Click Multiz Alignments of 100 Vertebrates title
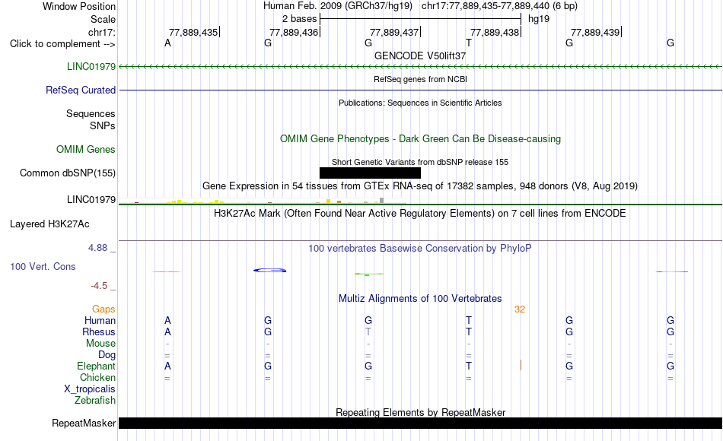The height and width of the screenshot is (441, 723). coord(420,299)
